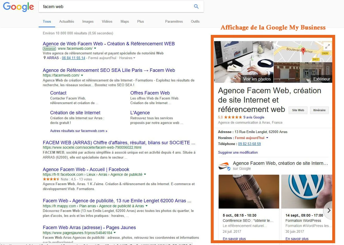The width and height of the screenshot is (344, 245).
Task: Click the Agence Facem Web sur Google post header
Action: click(273, 166)
